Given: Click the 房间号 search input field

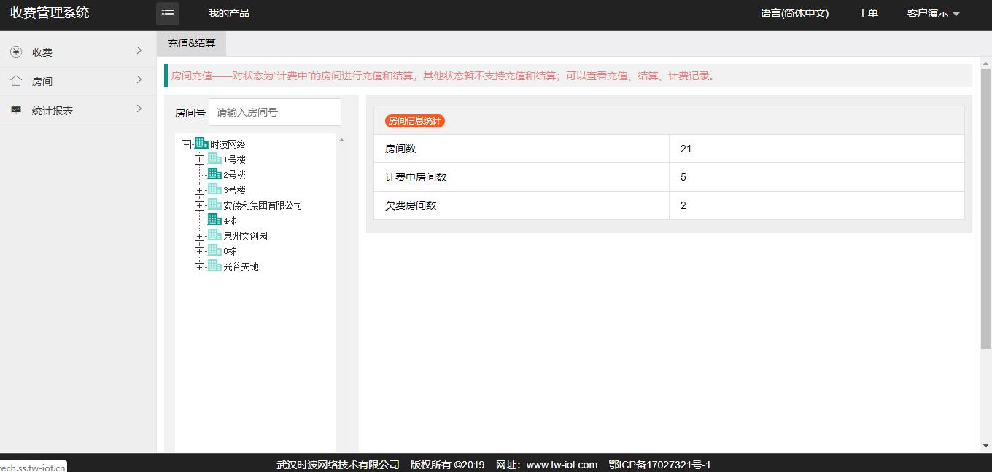Looking at the screenshot, I should coord(275,112).
